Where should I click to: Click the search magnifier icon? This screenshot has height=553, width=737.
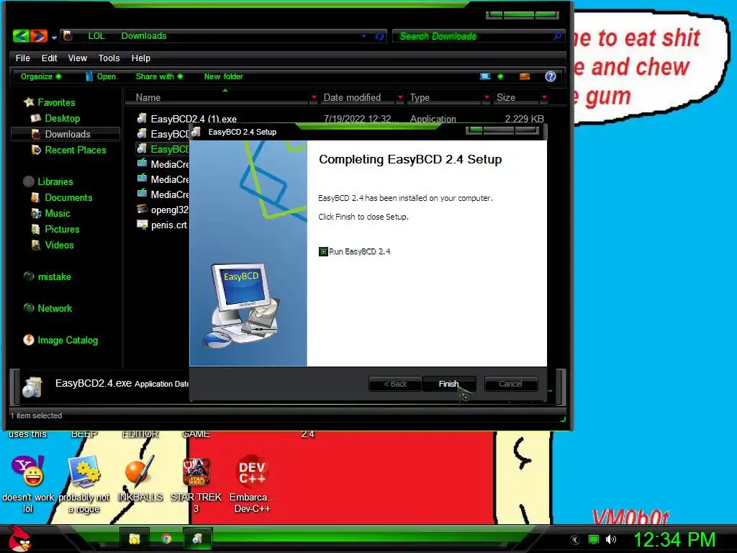tap(557, 36)
